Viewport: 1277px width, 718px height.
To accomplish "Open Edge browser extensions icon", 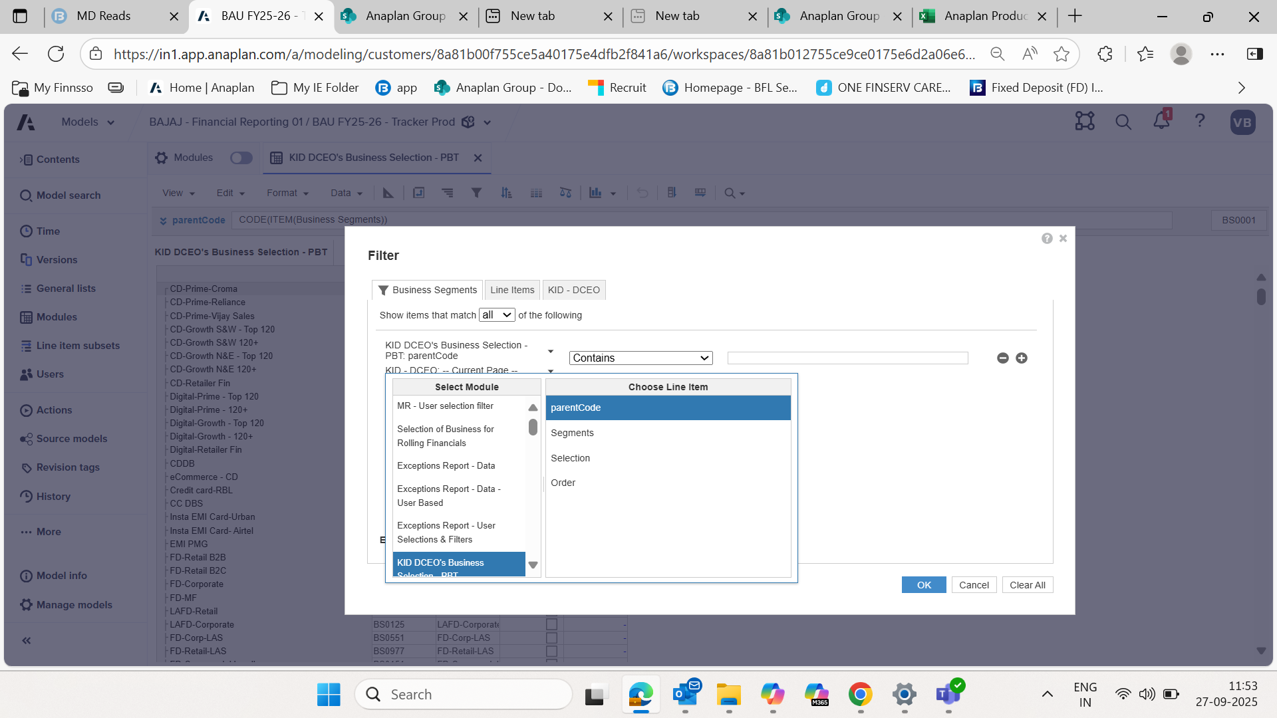I will [1105, 54].
